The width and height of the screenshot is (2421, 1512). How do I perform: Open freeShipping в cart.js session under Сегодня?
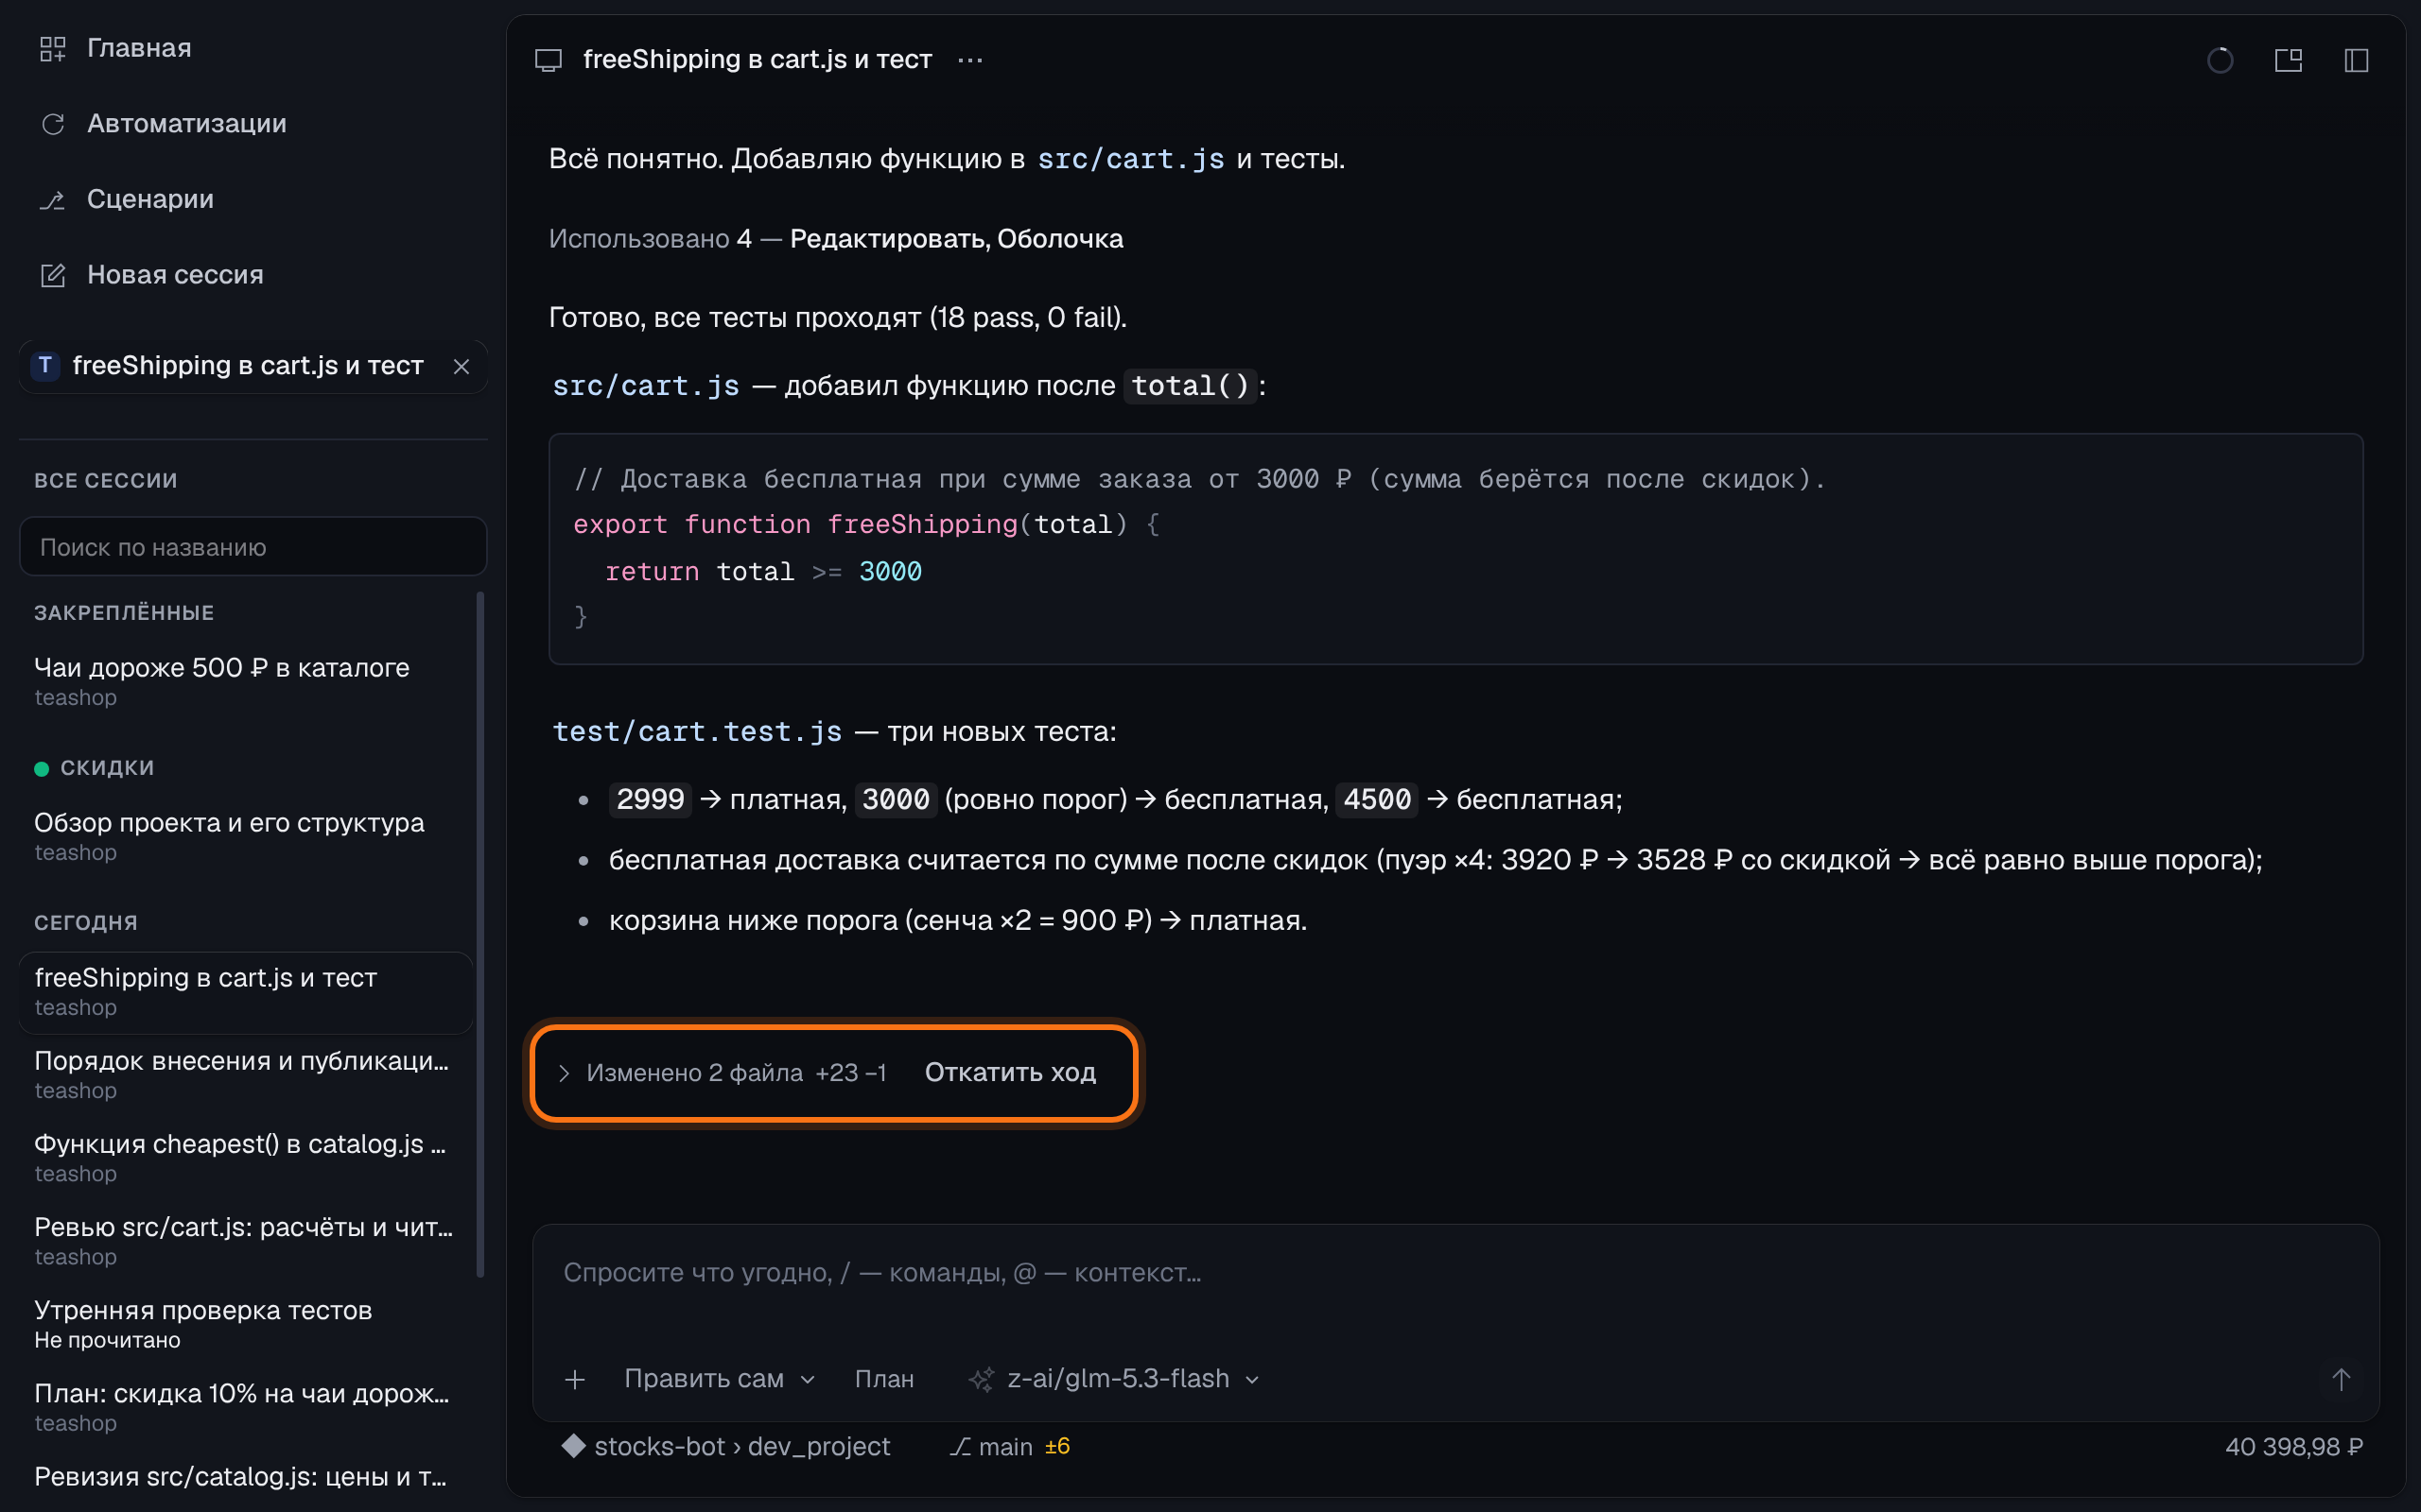[x=245, y=991]
